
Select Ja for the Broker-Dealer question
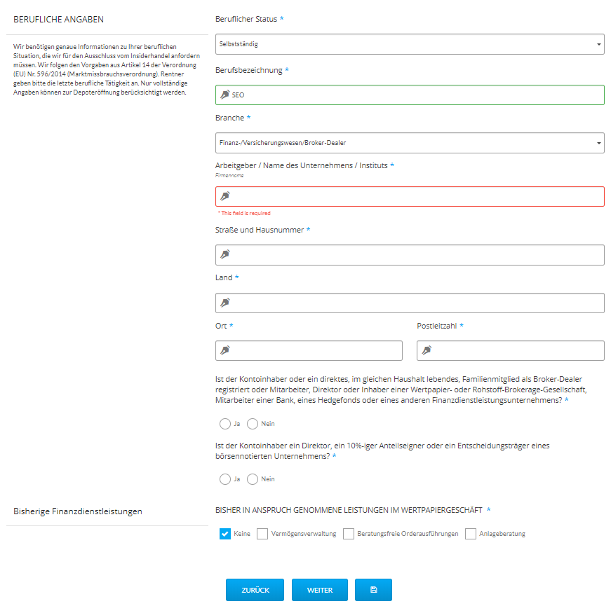[x=225, y=424]
